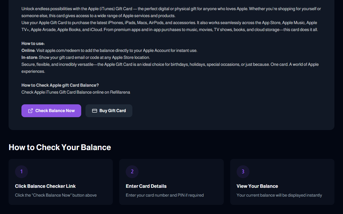This screenshot has height=214, width=343.
Task: Click the sentence starting "Use your Apple Gift Card"
Action: pyautogui.click(x=170, y=26)
